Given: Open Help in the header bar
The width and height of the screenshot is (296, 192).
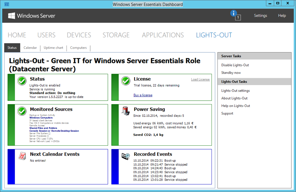Looking at the screenshot, I should 282,16.
